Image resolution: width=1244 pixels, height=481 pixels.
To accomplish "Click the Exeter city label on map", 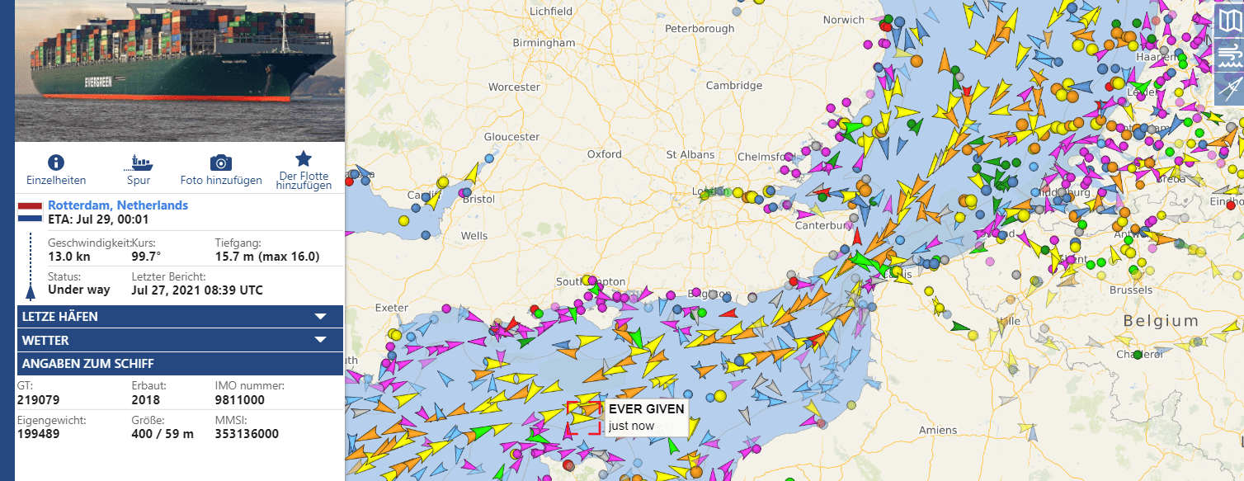I will (391, 308).
